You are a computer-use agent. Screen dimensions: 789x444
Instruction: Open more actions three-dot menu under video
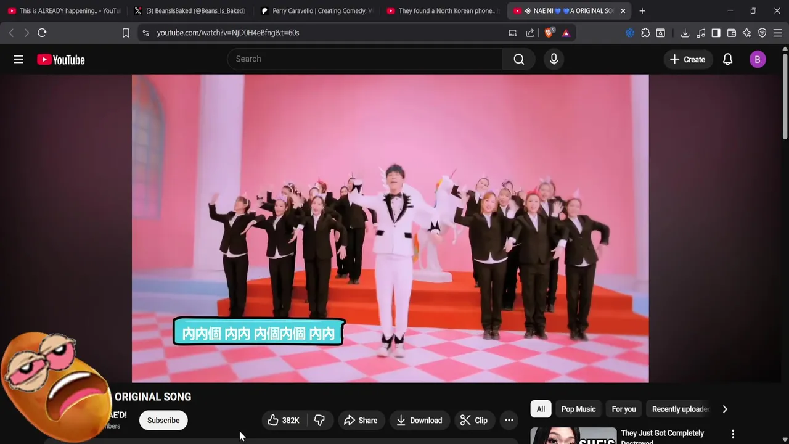509,421
